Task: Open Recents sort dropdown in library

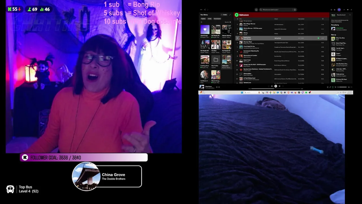Action: 228,22
